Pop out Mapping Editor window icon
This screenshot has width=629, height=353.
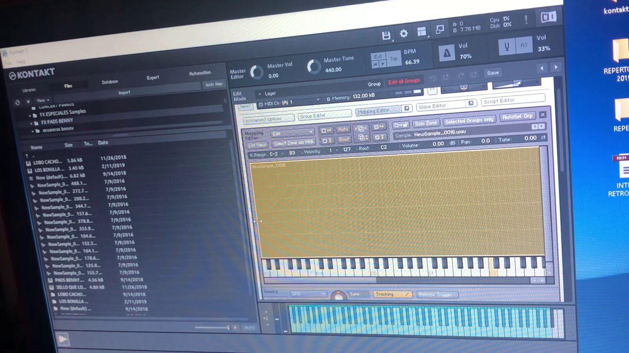pyautogui.click(x=406, y=108)
